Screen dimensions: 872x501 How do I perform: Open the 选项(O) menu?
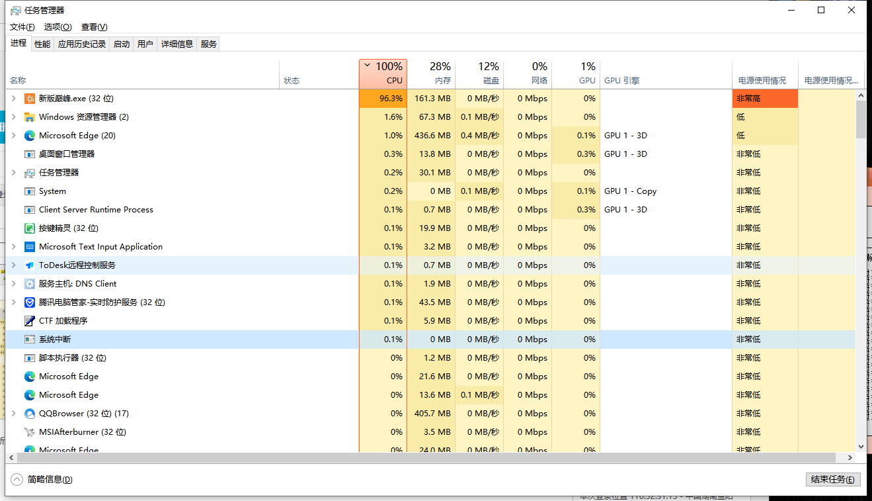58,27
